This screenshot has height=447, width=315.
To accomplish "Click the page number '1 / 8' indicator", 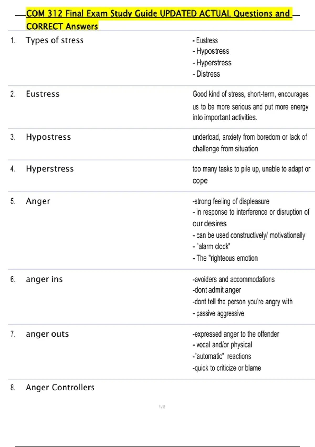I will click(x=162, y=407).
